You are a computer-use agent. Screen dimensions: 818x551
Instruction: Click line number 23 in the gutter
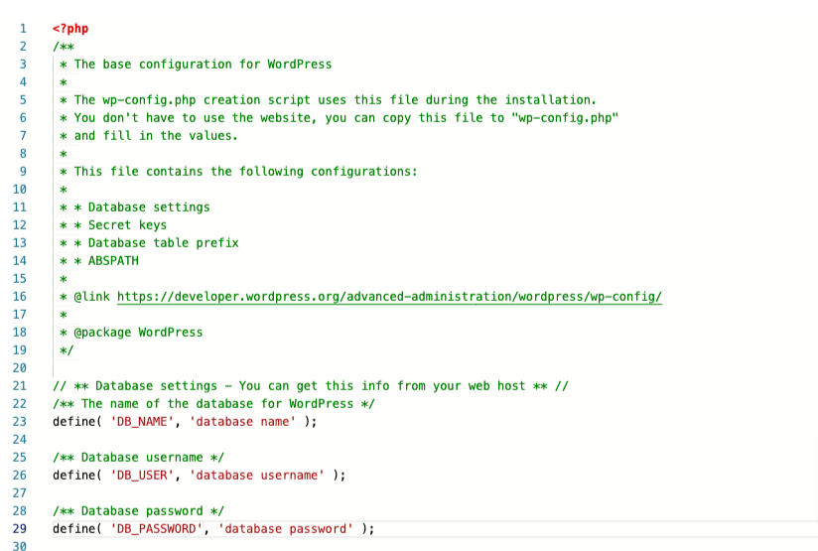pyautogui.click(x=20, y=422)
